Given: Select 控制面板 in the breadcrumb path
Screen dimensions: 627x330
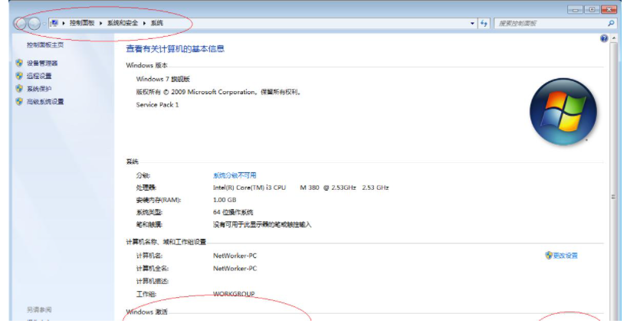Looking at the screenshot, I should (82, 24).
